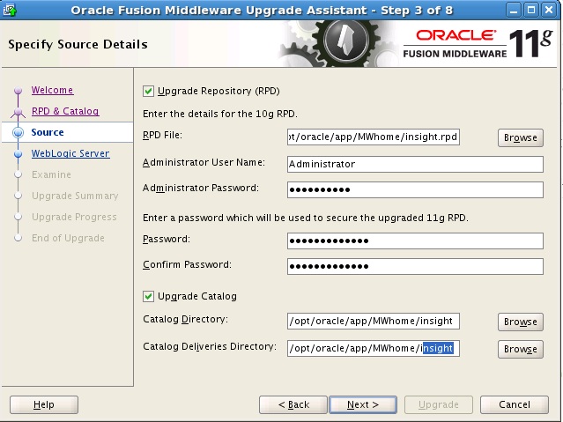Image resolution: width=563 pixels, height=422 pixels.
Task: Go back with the < Back button
Action: pos(293,404)
